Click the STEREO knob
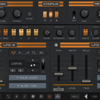Viewport: 100px width, 100px height. click(x=17, y=13)
